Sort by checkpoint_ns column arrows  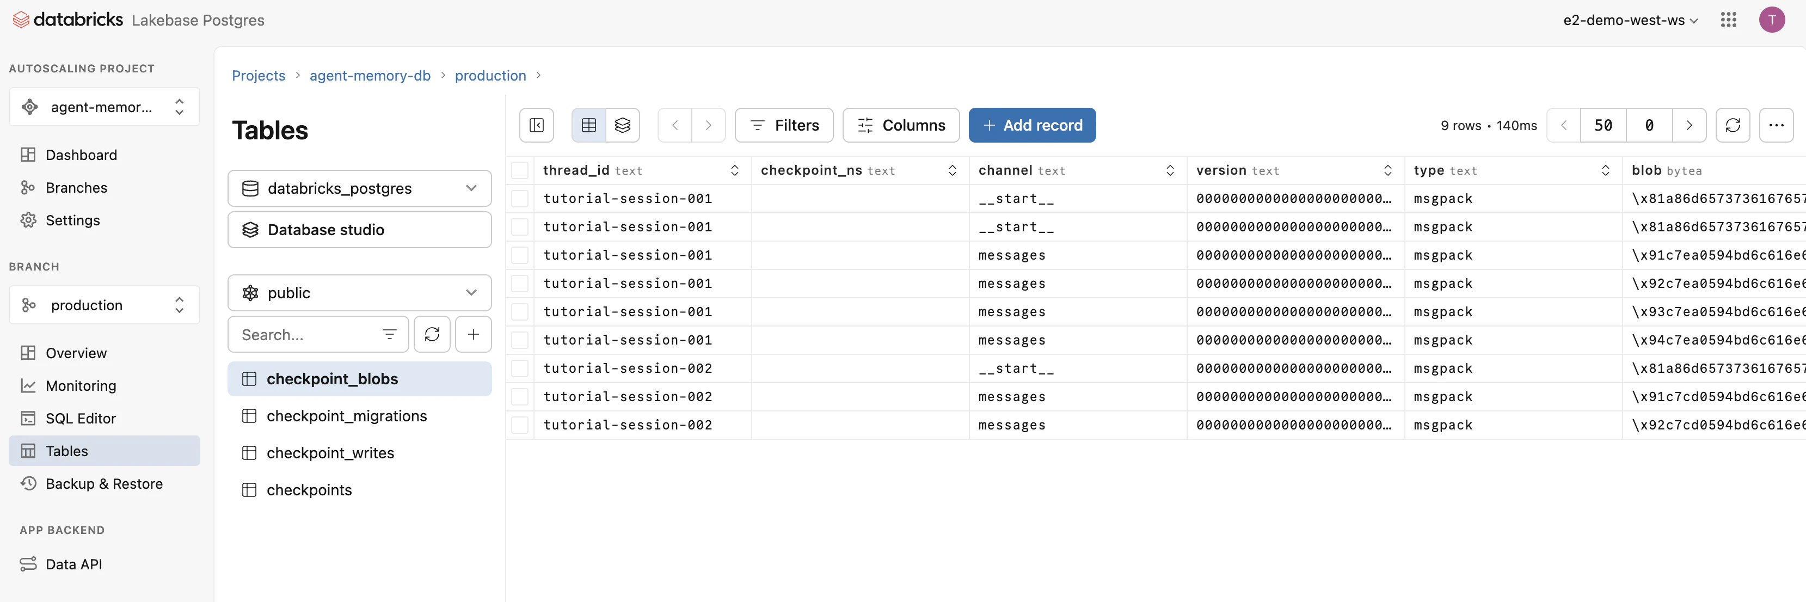pos(952,170)
